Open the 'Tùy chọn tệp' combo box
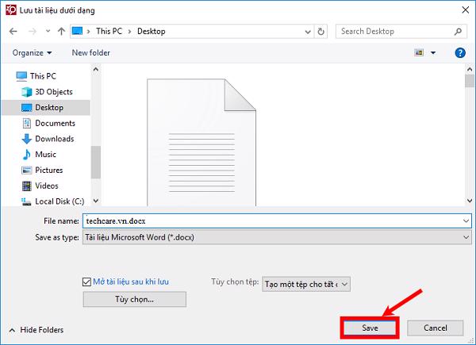Image resolution: width=476 pixels, height=345 pixels. pos(305,283)
